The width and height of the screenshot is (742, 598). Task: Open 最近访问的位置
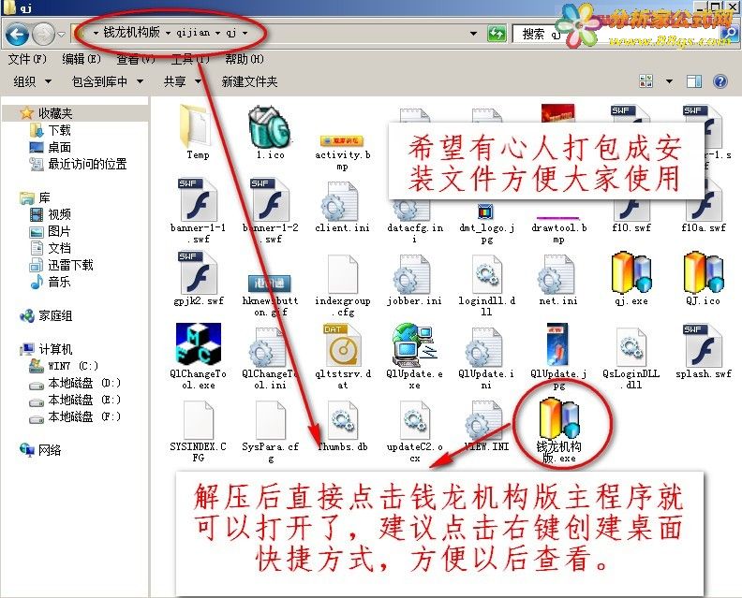[78, 165]
